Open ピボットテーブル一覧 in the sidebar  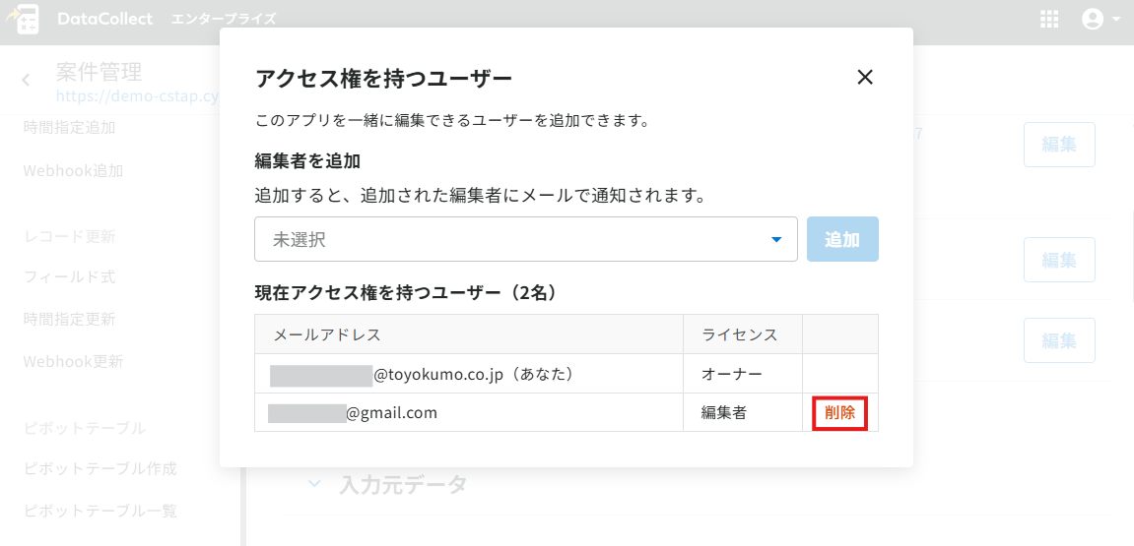[100, 511]
